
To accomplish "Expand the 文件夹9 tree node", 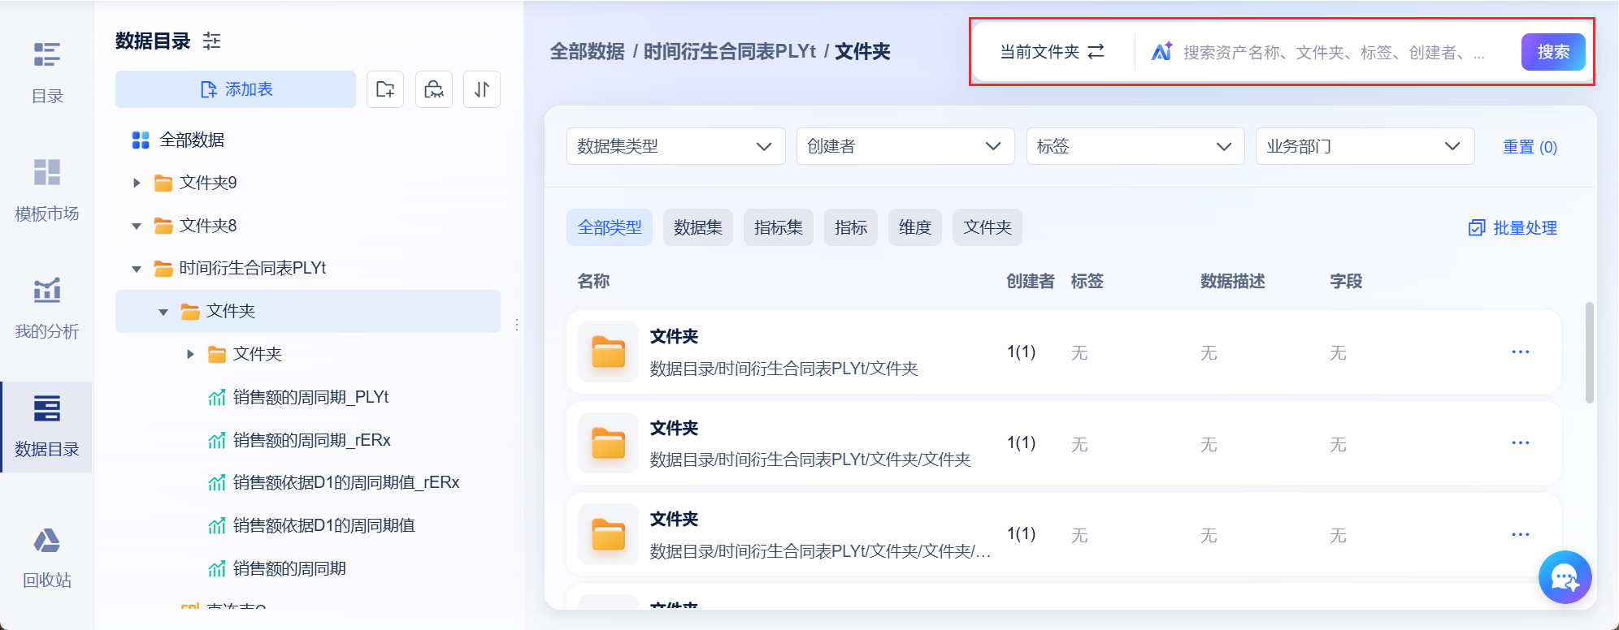I will 137,183.
